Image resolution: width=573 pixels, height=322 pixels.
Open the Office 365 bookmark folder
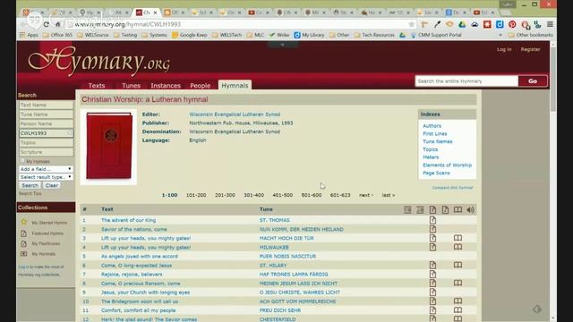point(57,35)
